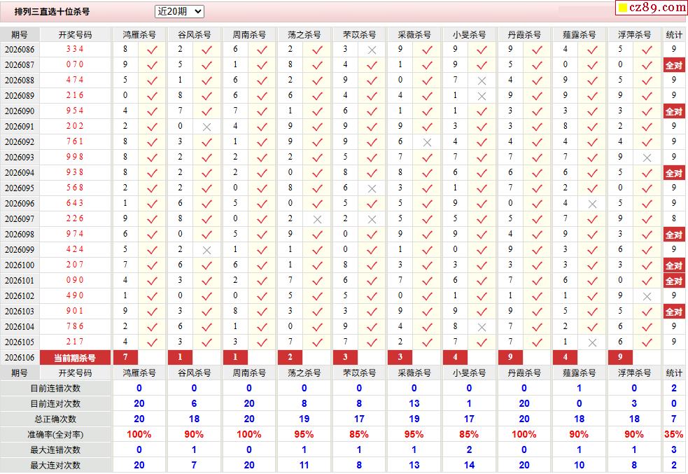
Task: Click the 目前连错次数 row label
Action: tap(55, 389)
